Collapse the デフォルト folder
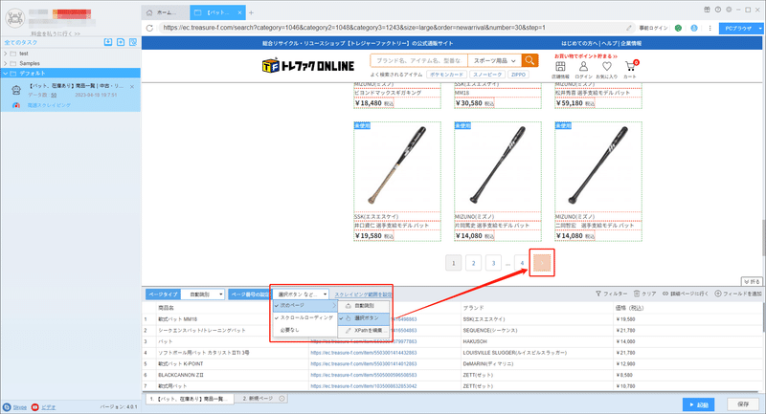Image resolution: width=766 pixels, height=414 pixels. [6, 74]
